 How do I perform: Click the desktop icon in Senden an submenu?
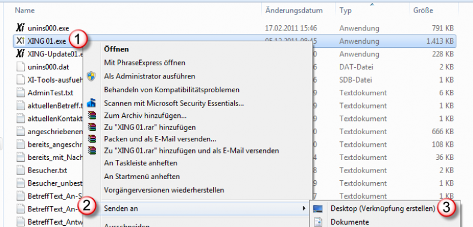tap(318, 208)
